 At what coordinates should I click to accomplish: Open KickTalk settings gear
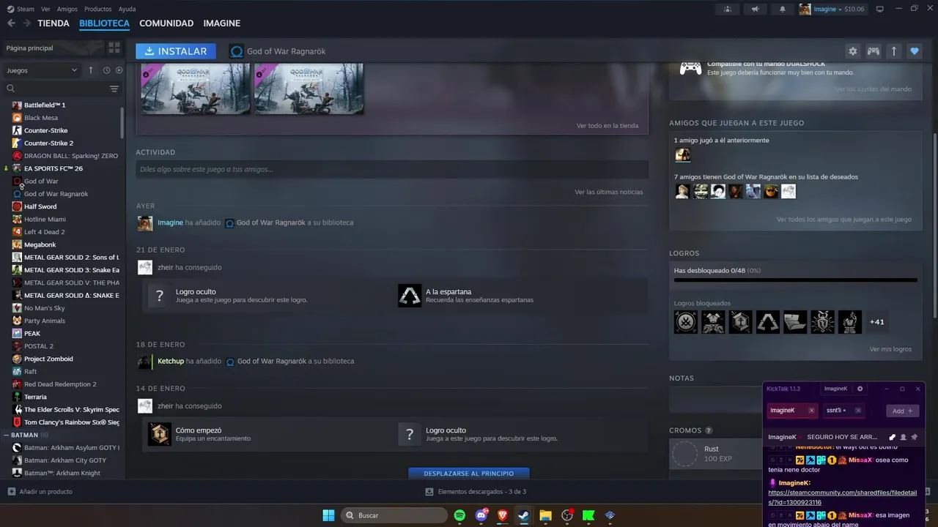pyautogui.click(x=860, y=389)
